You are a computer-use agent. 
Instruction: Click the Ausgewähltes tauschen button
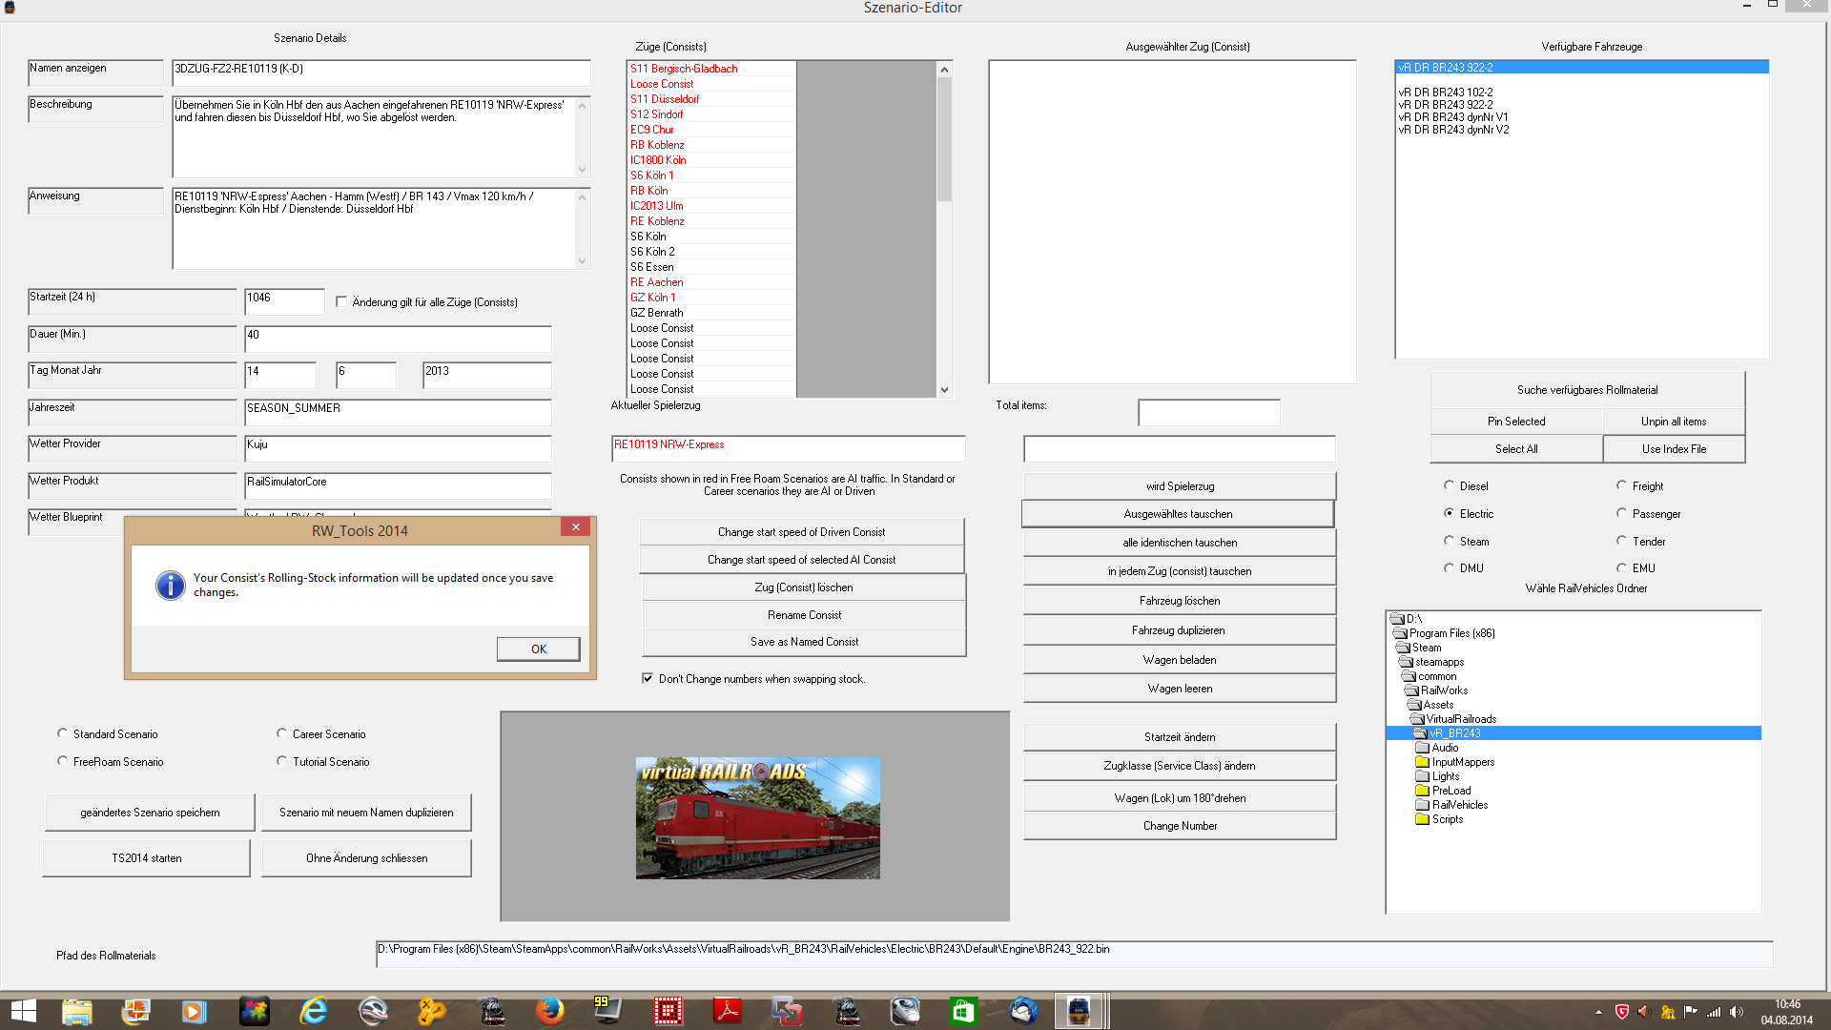pos(1178,514)
